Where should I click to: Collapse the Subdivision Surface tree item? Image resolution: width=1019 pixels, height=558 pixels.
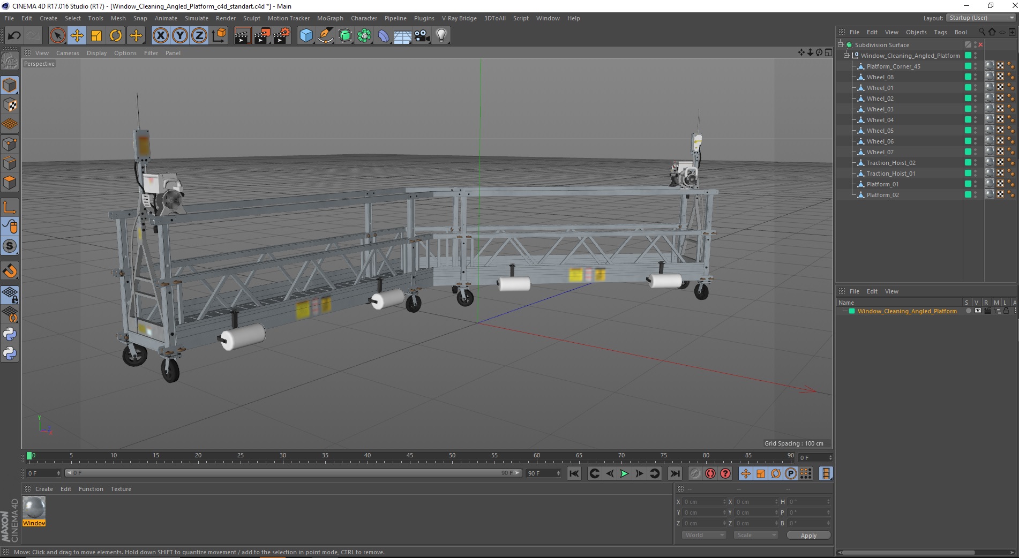coord(841,45)
